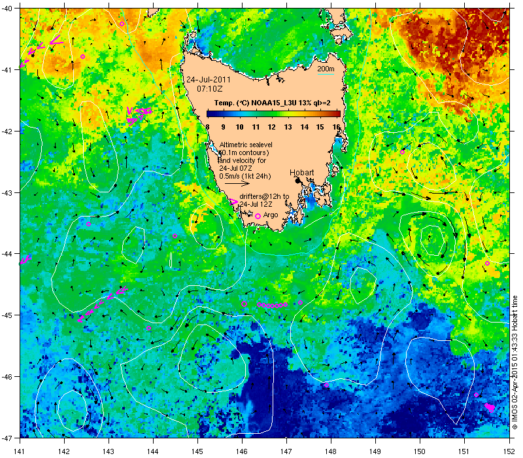Click the Argo circle near 143.9E, 45.2S

tap(149, 328)
